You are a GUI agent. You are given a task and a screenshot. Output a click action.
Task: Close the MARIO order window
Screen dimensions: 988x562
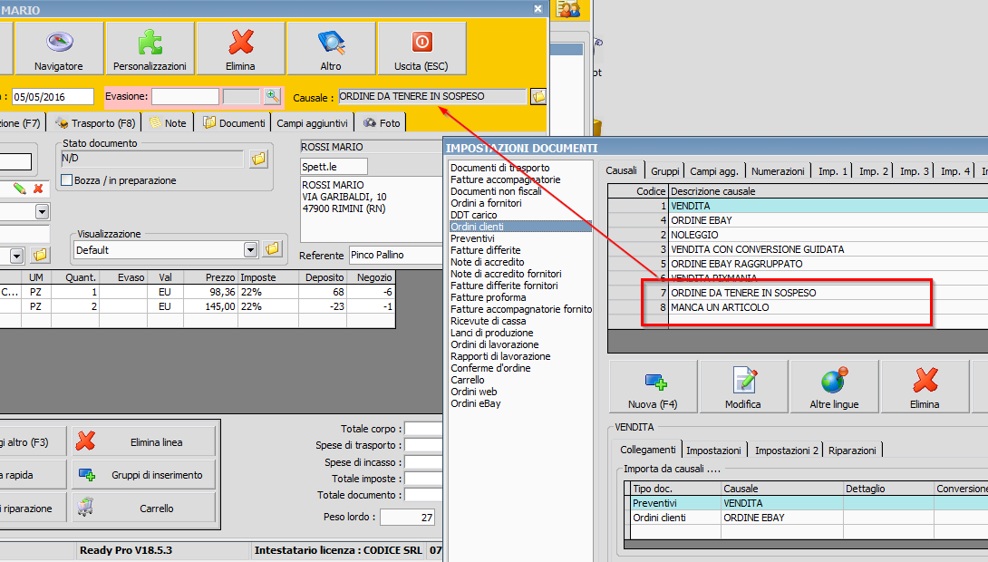tap(538, 9)
